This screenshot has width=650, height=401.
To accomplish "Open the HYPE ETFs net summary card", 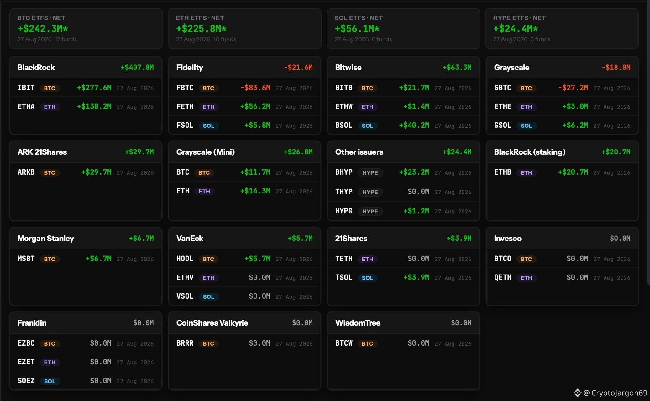I will coord(562,28).
